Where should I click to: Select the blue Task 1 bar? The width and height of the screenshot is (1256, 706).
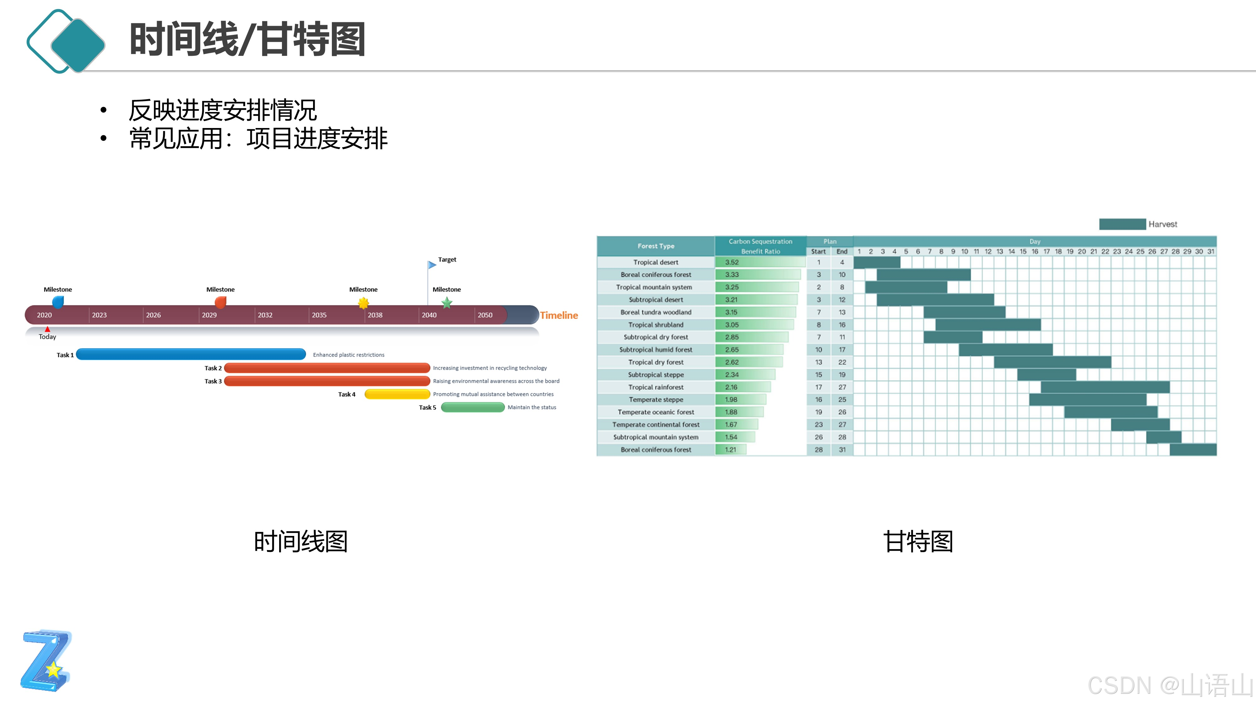click(x=191, y=354)
